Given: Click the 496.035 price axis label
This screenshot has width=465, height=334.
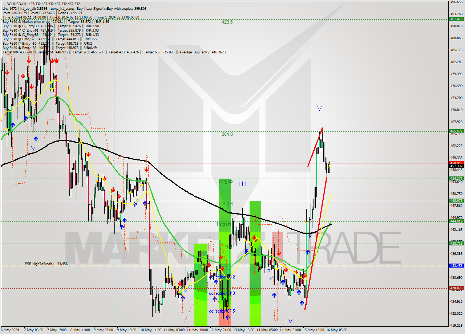Looking at the screenshot, I should click(456, 2).
